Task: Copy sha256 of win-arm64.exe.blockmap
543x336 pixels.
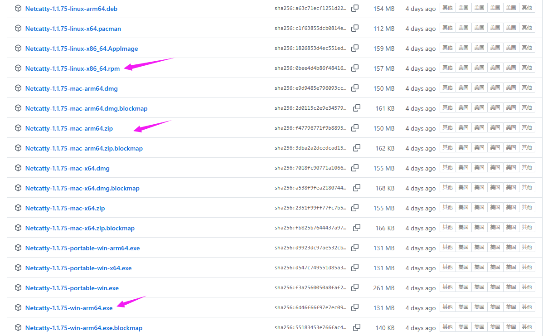Action: [357, 327]
